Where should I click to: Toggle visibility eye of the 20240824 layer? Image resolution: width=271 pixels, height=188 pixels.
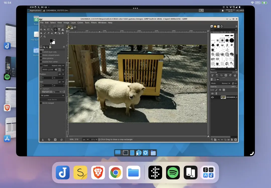212,97
